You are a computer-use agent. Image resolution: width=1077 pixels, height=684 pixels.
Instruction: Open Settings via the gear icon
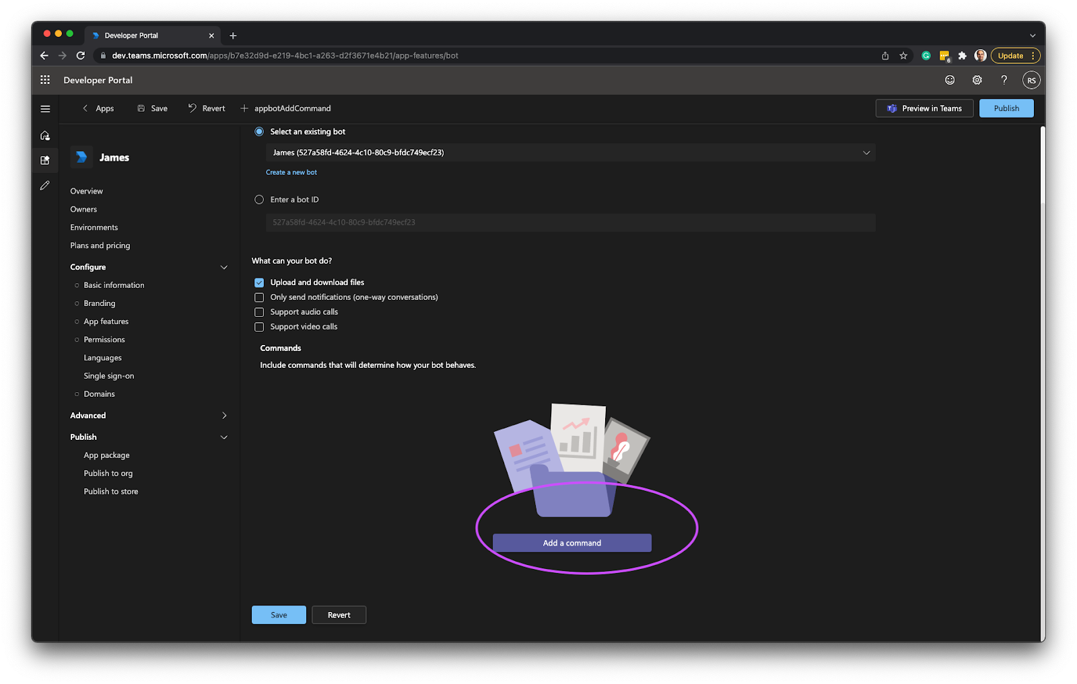click(977, 79)
